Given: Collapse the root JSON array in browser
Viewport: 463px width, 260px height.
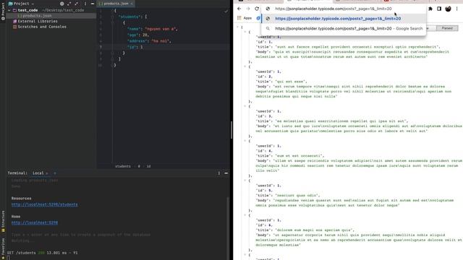Looking at the screenshot, I should pyautogui.click(x=238, y=27).
